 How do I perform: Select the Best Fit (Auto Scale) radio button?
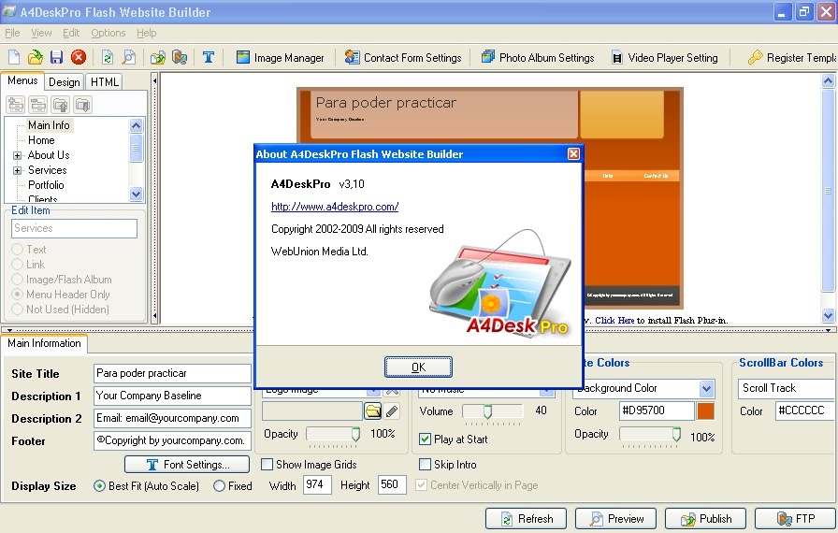[x=99, y=486]
